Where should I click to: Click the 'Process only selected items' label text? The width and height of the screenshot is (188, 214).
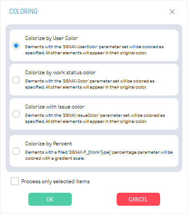click(55, 181)
